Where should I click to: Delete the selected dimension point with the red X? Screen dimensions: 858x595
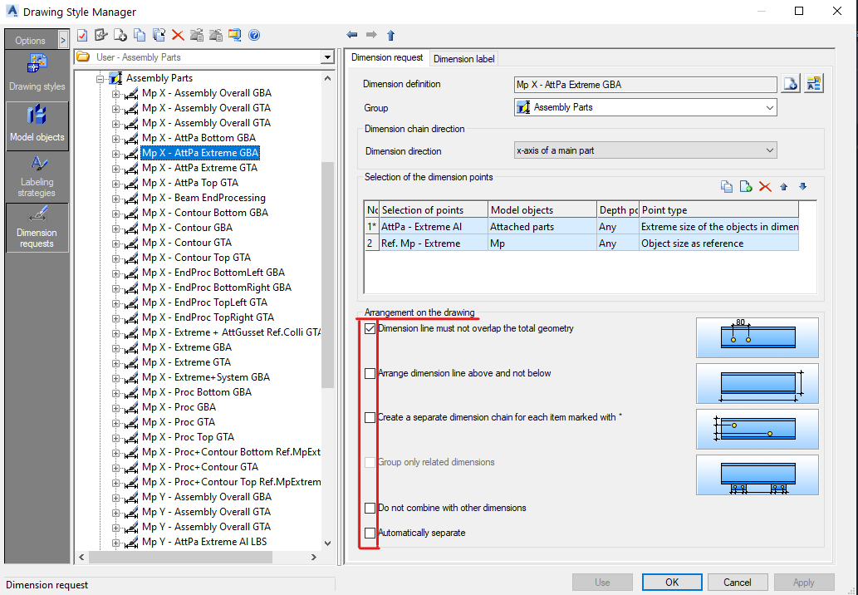click(765, 187)
